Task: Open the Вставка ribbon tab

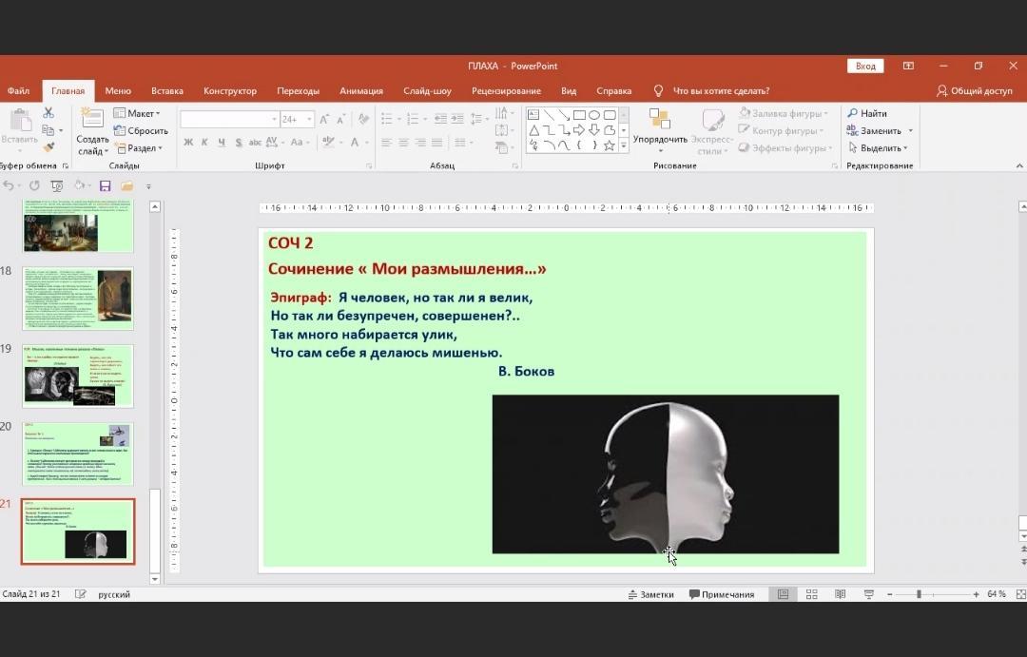Action: pyautogui.click(x=167, y=91)
